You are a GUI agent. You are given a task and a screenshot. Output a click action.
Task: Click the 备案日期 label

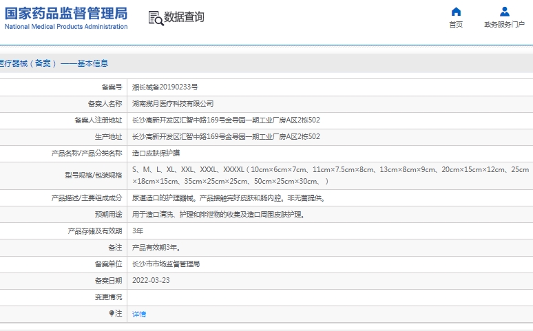pos(108,280)
